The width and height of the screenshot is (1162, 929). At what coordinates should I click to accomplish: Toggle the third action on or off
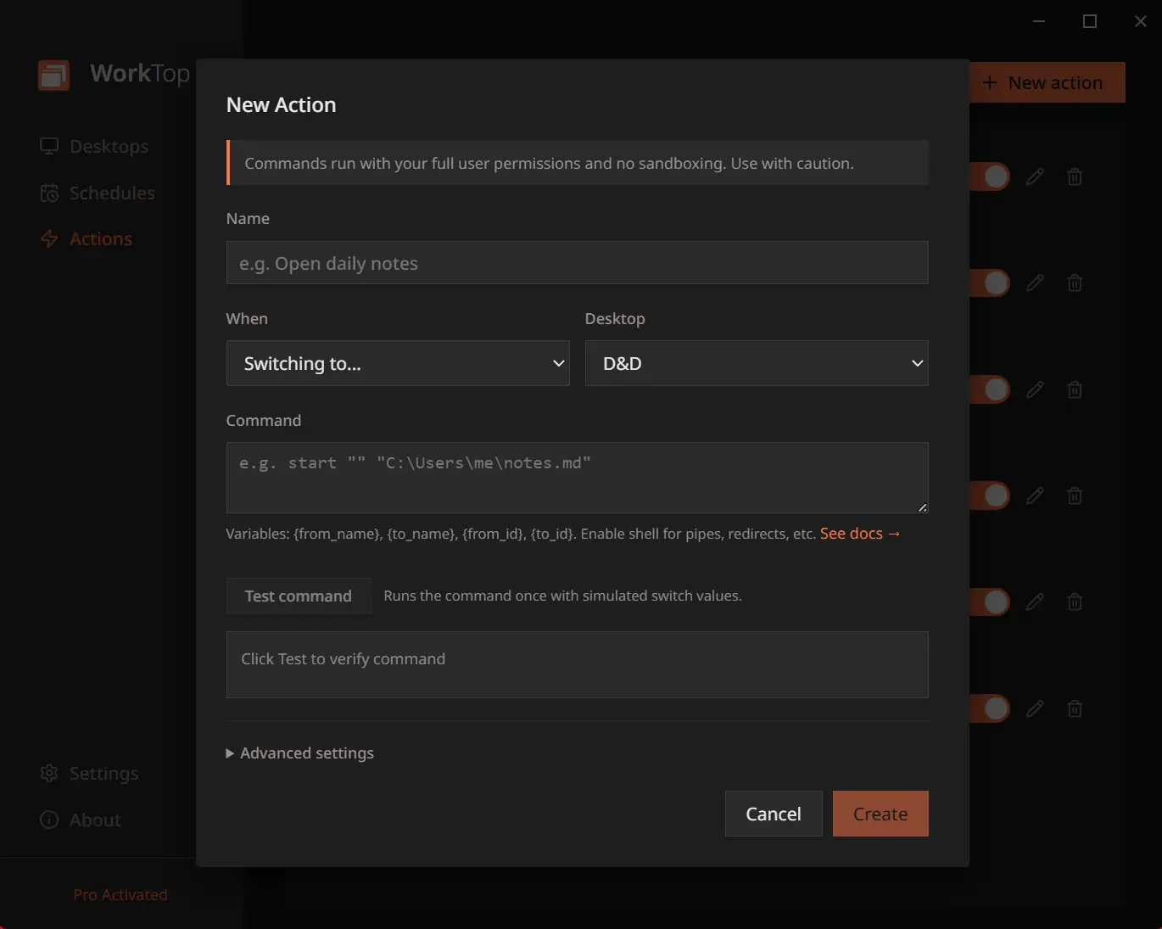(x=990, y=389)
